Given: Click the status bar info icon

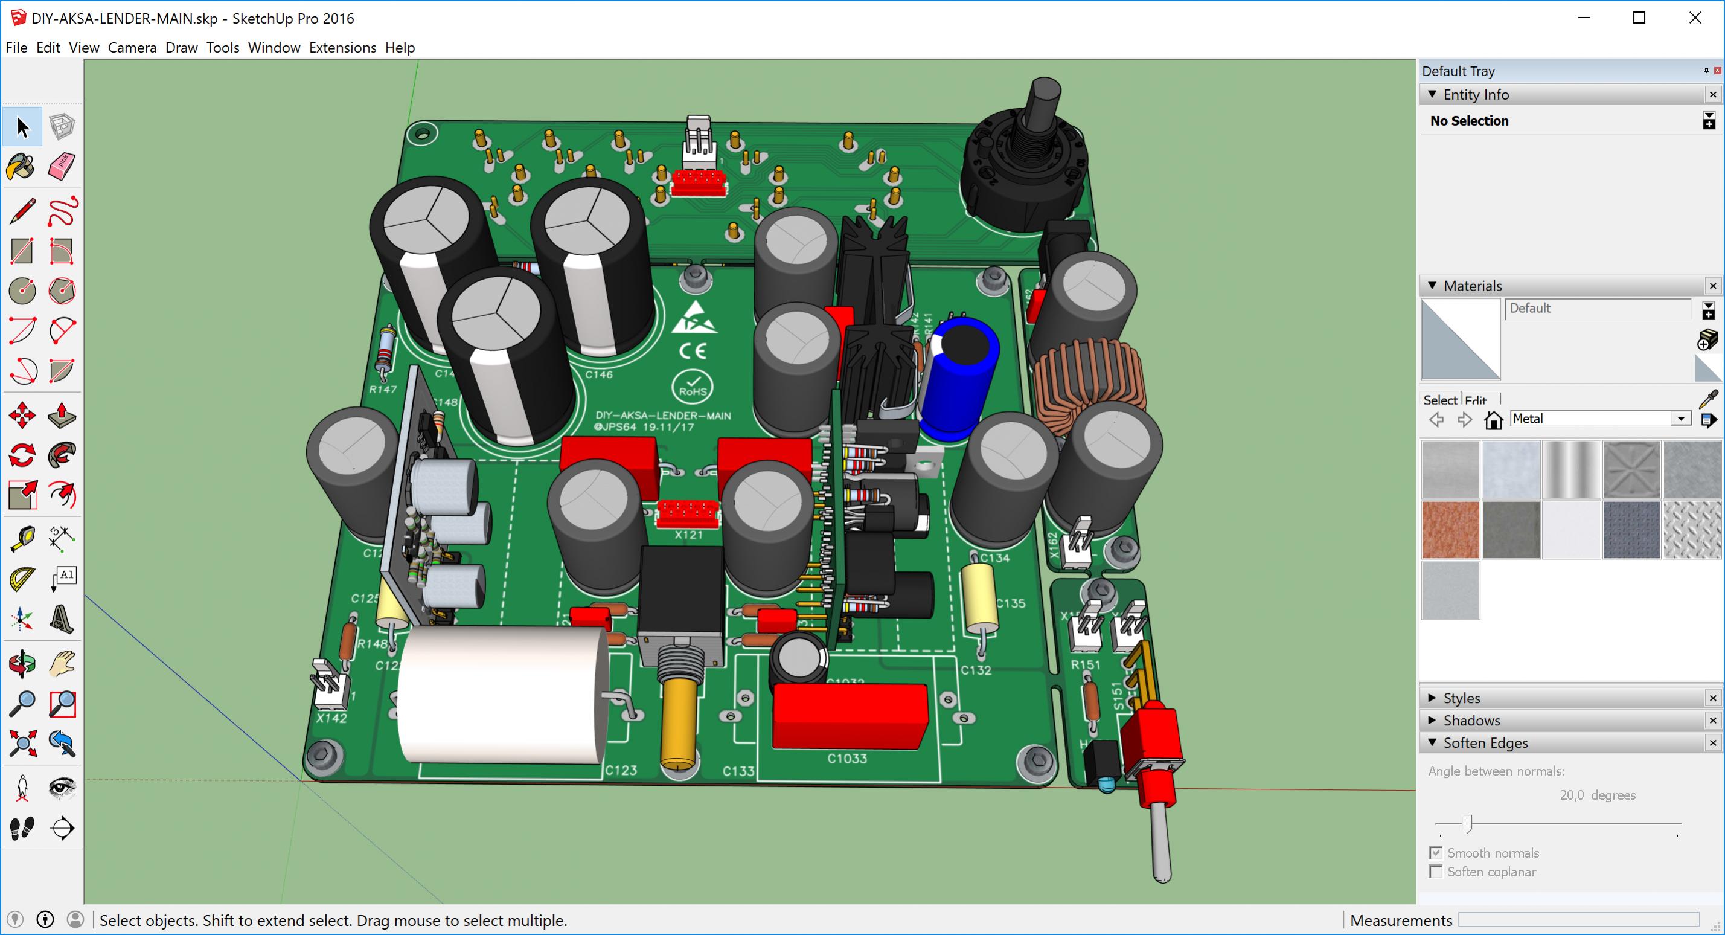Looking at the screenshot, I should [x=45, y=919].
